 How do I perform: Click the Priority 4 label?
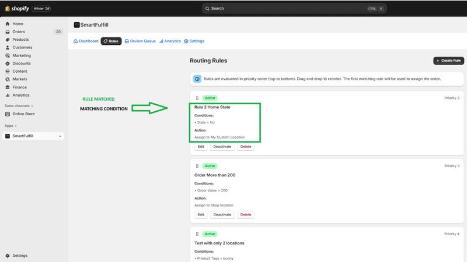click(x=452, y=234)
